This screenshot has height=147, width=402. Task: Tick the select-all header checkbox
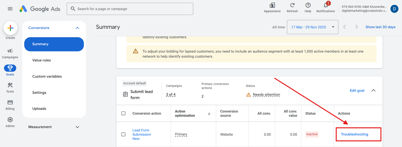[x=123, y=113]
